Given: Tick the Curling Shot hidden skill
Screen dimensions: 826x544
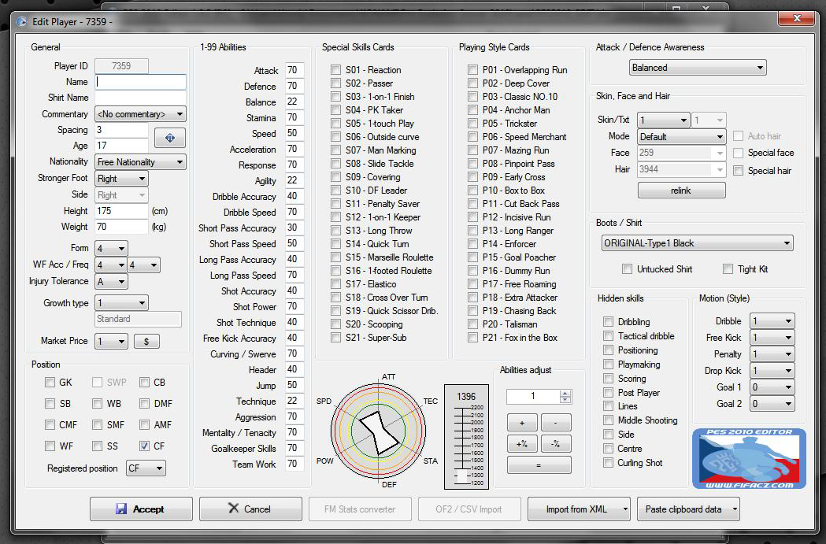Looking at the screenshot, I should (609, 462).
